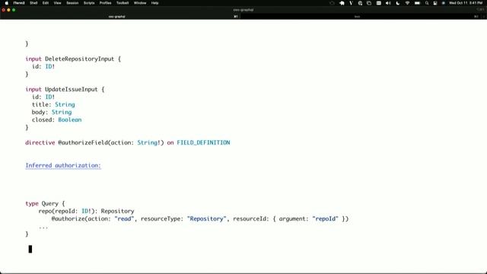Click the date and time clock
487x274 pixels.
tap(466, 3)
